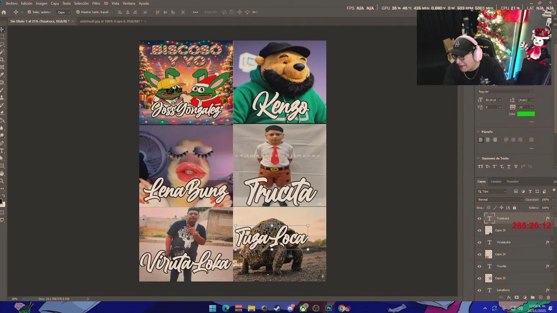The height and width of the screenshot is (313, 557).
Task: Select the Lasso tool in left toolbar
Action: click(2, 44)
